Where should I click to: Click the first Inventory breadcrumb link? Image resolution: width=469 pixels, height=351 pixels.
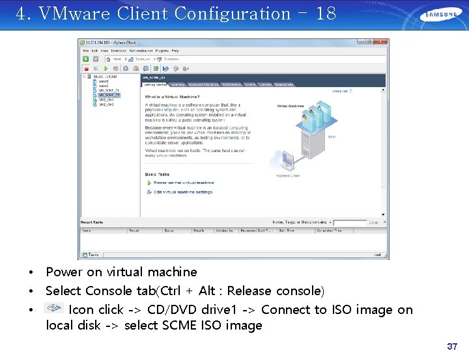coord(143,59)
